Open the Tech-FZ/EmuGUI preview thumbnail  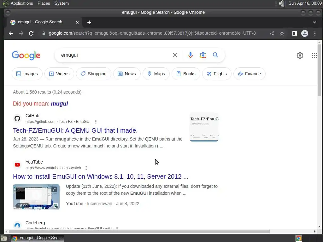[204, 127]
